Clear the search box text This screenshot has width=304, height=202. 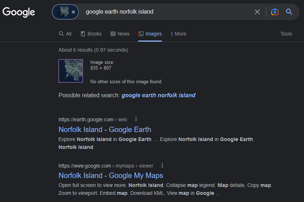[257, 12]
